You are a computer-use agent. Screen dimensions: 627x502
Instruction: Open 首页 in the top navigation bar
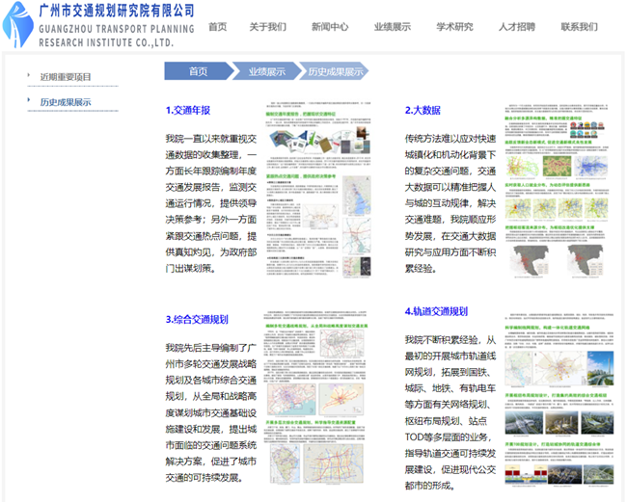(219, 27)
